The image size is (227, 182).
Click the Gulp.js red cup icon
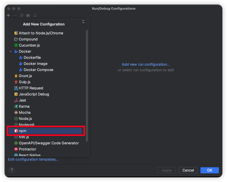[x=16, y=82]
